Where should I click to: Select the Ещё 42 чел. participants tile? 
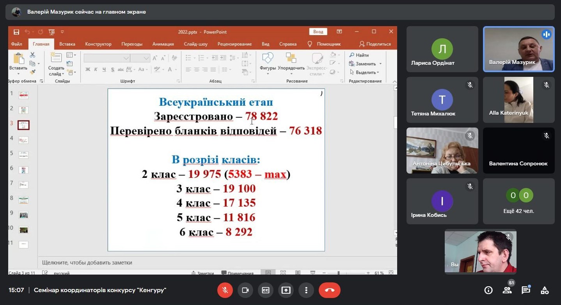click(x=518, y=201)
